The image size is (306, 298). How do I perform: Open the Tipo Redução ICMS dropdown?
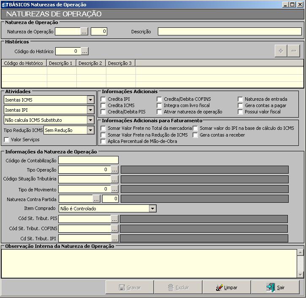(x=90, y=130)
